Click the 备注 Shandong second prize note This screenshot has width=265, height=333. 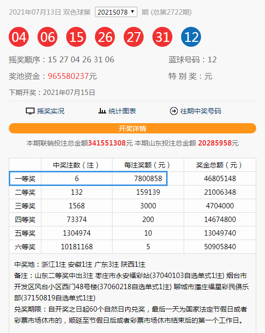tap(132, 287)
